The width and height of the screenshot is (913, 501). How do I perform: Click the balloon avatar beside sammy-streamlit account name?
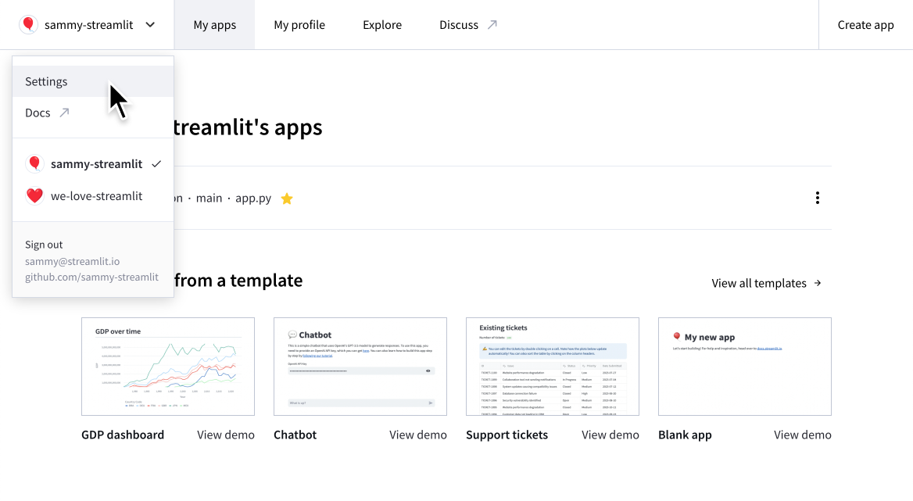click(28, 24)
